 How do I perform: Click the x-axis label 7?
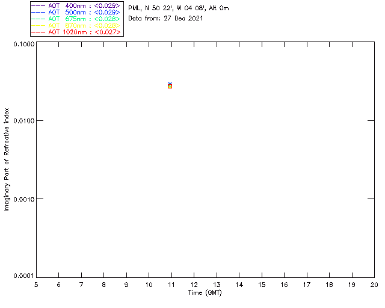(81, 285)
